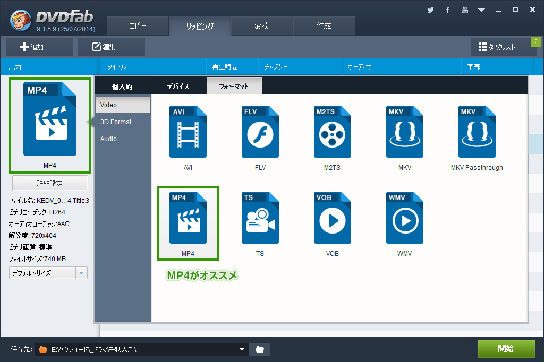The width and height of the screenshot is (544, 362).
Task: Open the title bar dropdown menu arrow
Action: point(481,11)
